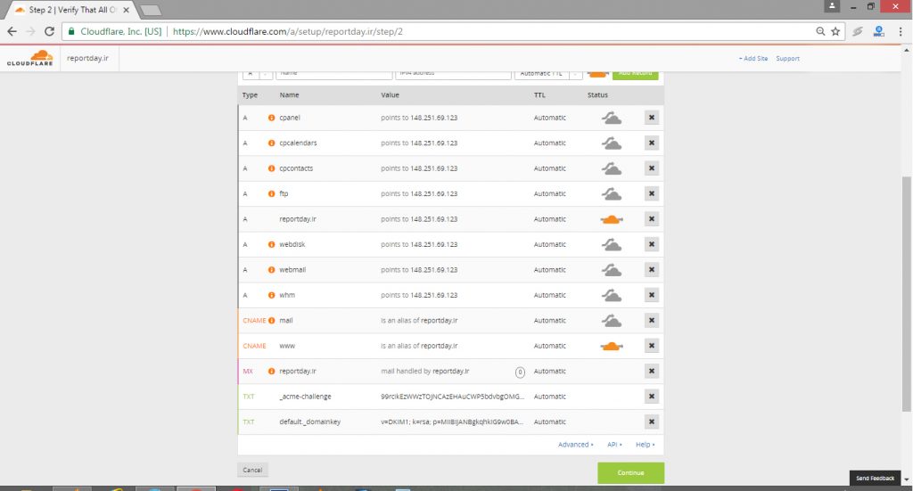The image size is (913, 491).
Task: Delete the www CNAME record
Action: pyautogui.click(x=652, y=346)
